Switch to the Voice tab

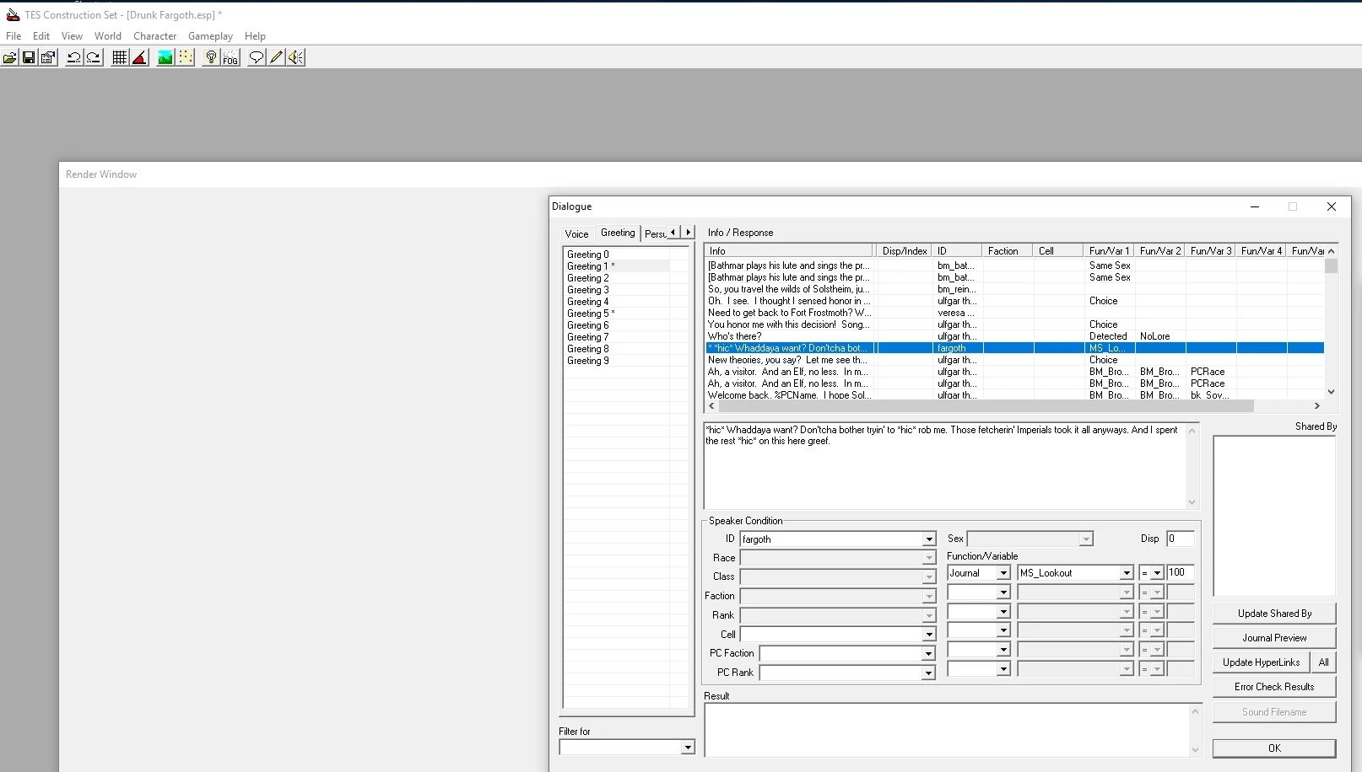coord(576,234)
